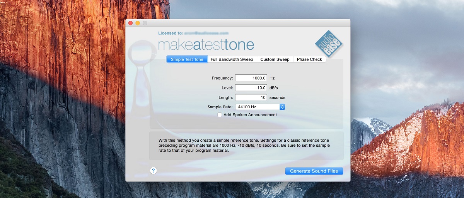Open the Sample Rate dropdown
The width and height of the screenshot is (464, 198).
(260, 107)
